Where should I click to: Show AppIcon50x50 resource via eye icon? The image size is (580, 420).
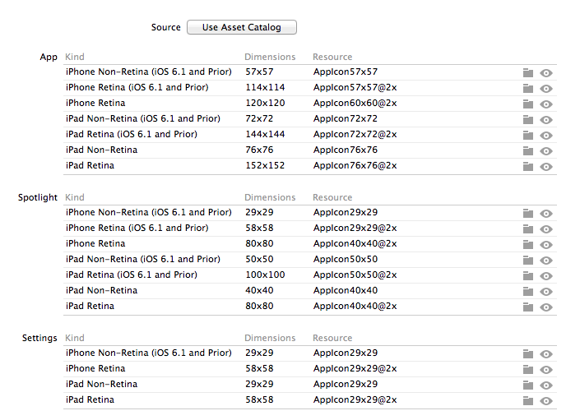546,260
